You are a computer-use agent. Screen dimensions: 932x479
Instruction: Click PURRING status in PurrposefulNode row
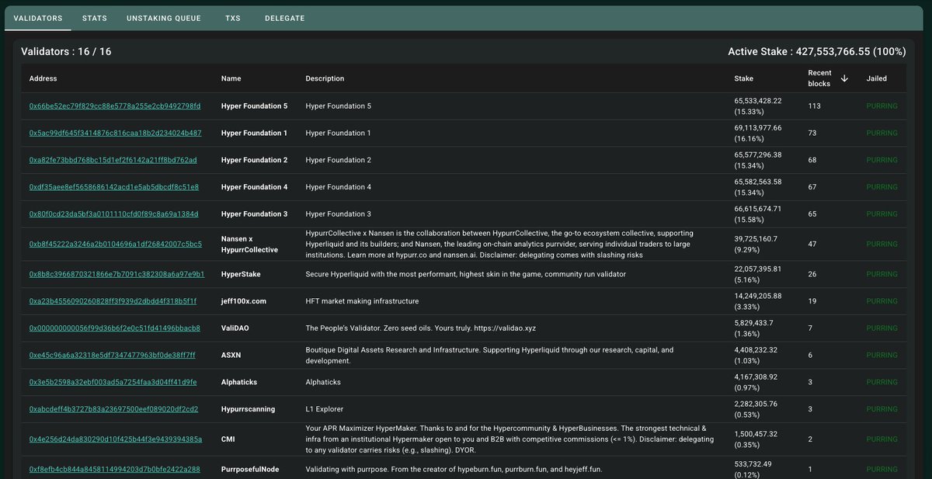[882, 470]
